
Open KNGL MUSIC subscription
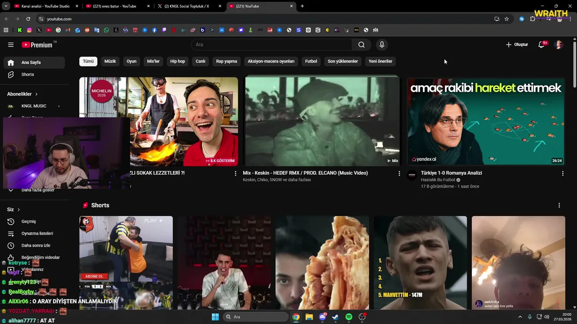click(34, 106)
